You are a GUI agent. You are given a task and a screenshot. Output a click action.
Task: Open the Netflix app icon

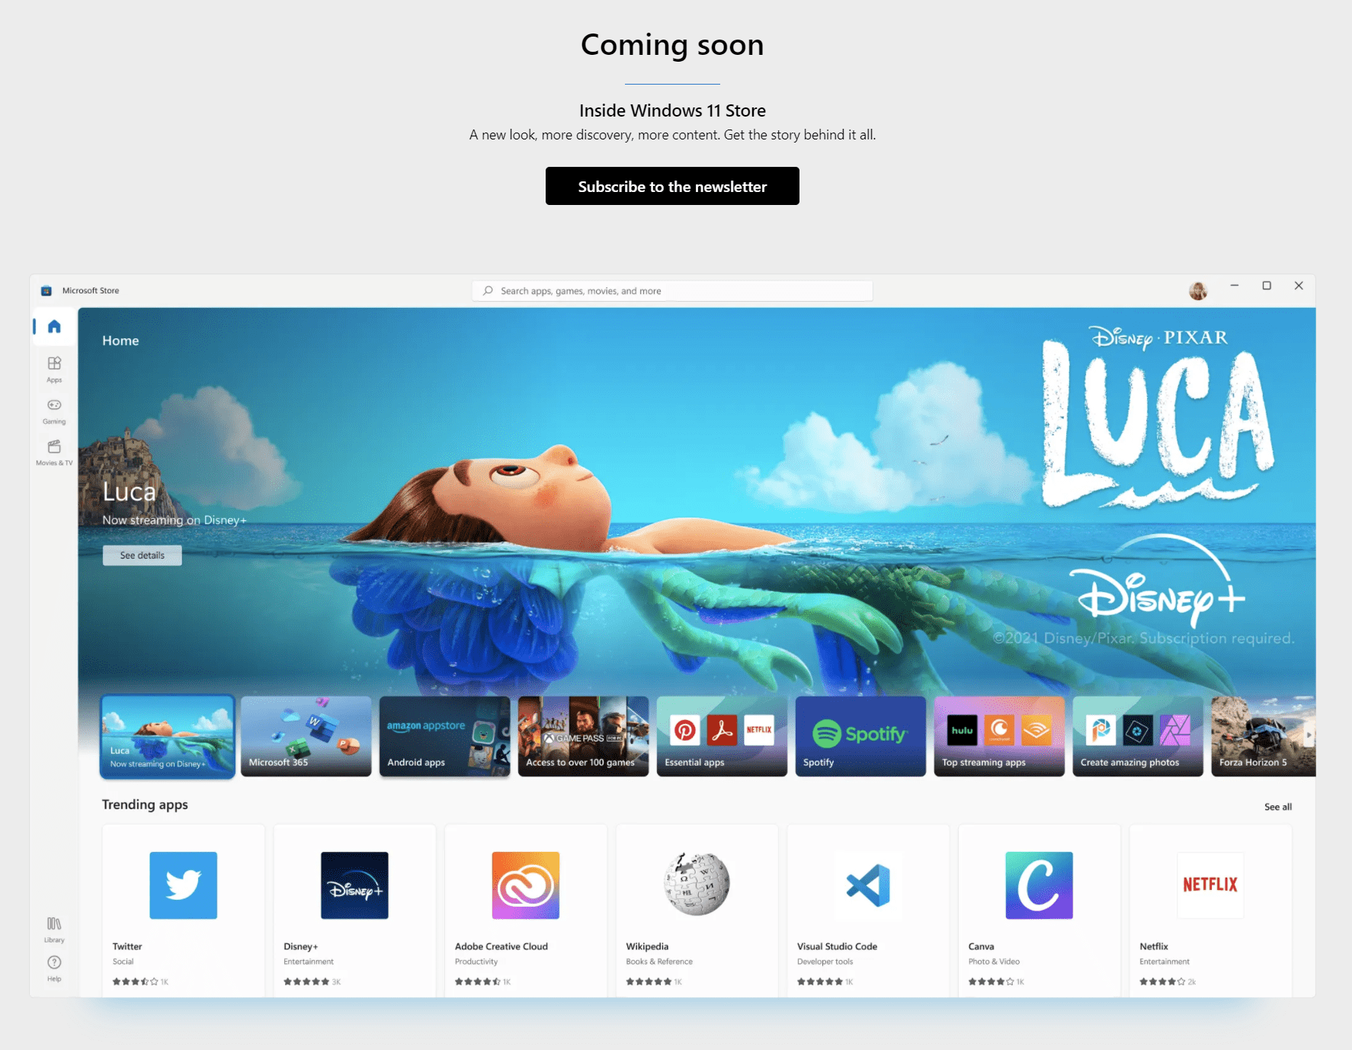point(1210,885)
